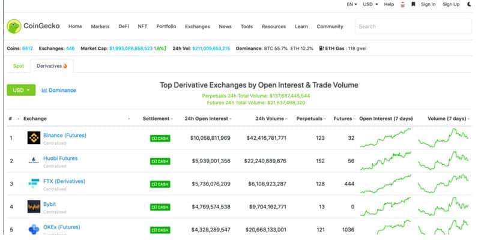Open the Community menu

tap(330, 26)
